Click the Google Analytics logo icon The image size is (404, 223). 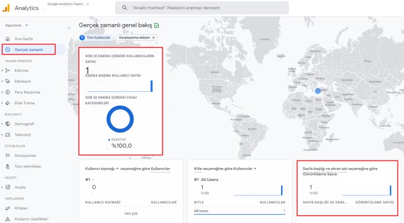click(6, 8)
